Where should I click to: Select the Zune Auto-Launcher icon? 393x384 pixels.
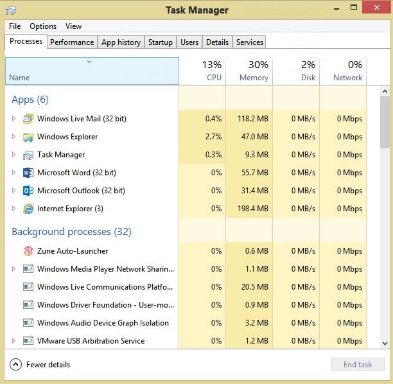point(28,251)
